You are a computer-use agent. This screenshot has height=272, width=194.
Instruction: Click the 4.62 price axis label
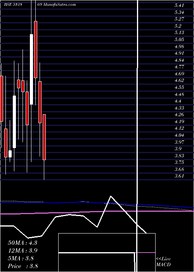coord(179,81)
